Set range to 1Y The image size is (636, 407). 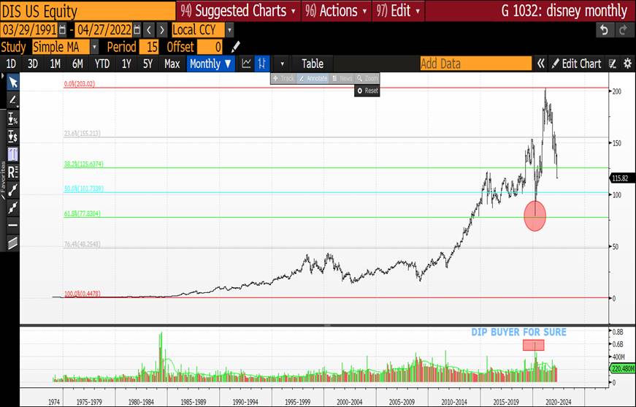(x=126, y=64)
